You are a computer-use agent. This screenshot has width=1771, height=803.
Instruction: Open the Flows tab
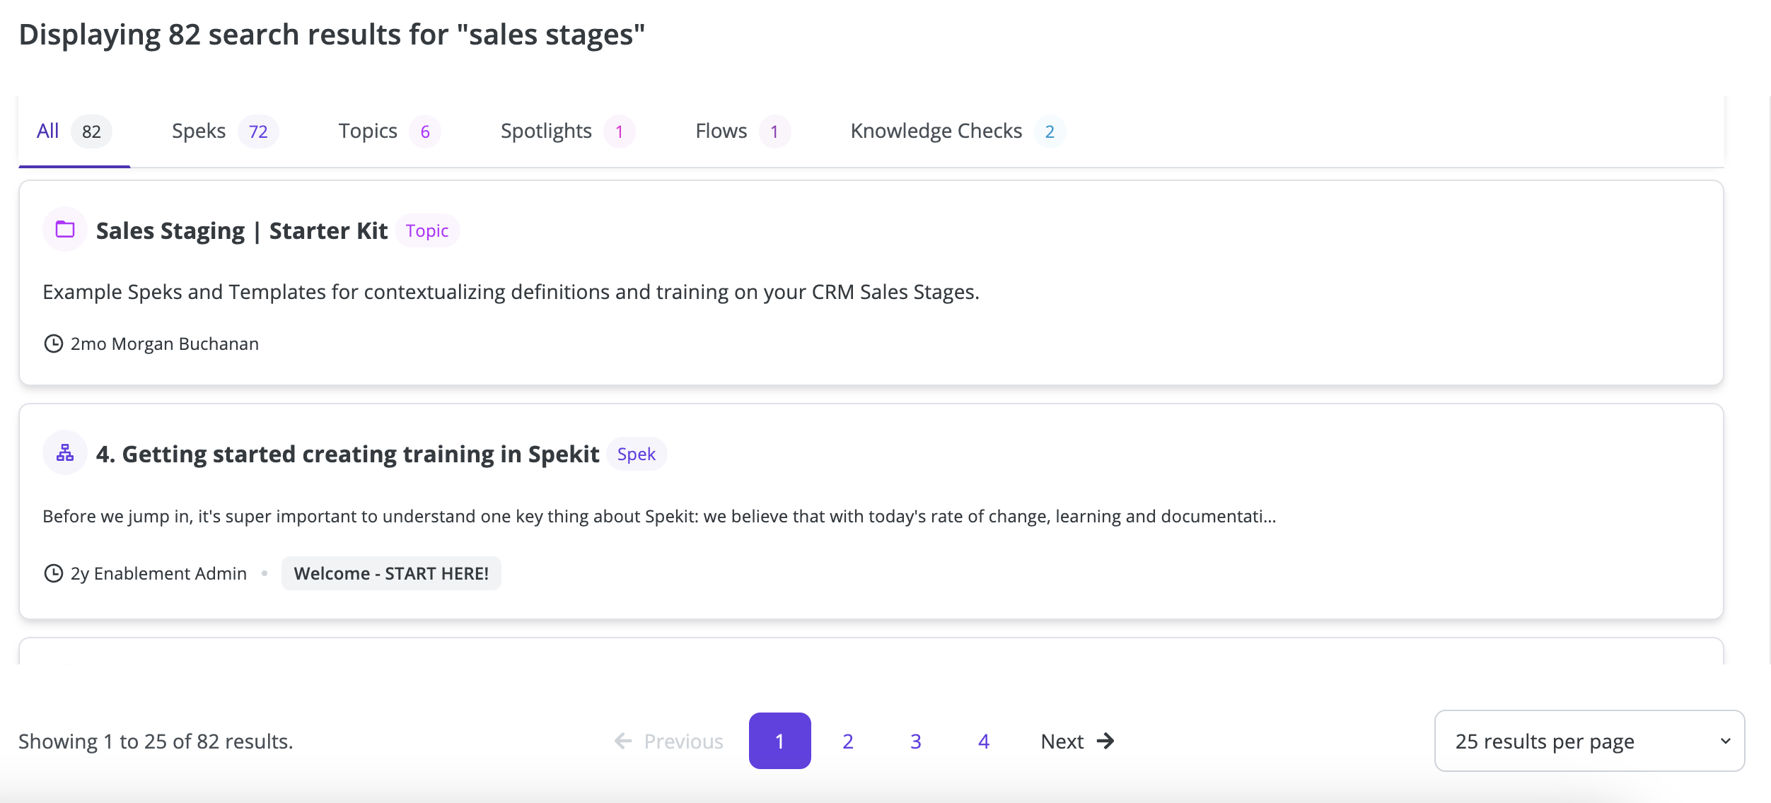point(743,131)
